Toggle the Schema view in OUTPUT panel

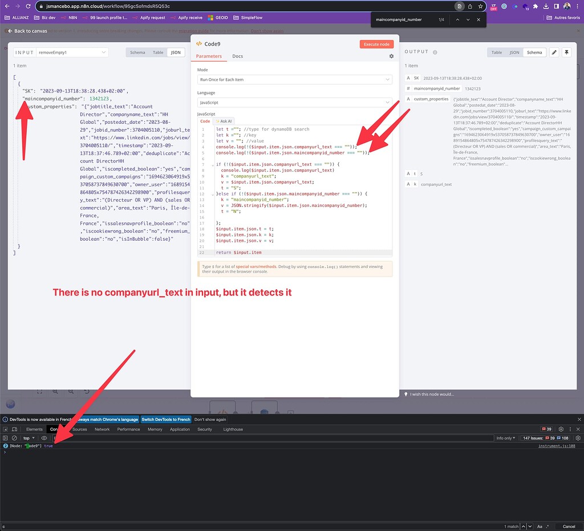534,52
